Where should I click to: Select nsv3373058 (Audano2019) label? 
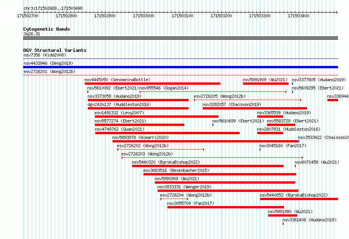tap(115, 96)
